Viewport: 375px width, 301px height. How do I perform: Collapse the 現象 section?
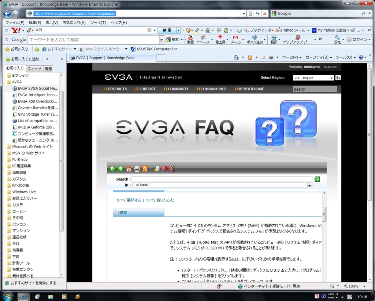coord(117,213)
